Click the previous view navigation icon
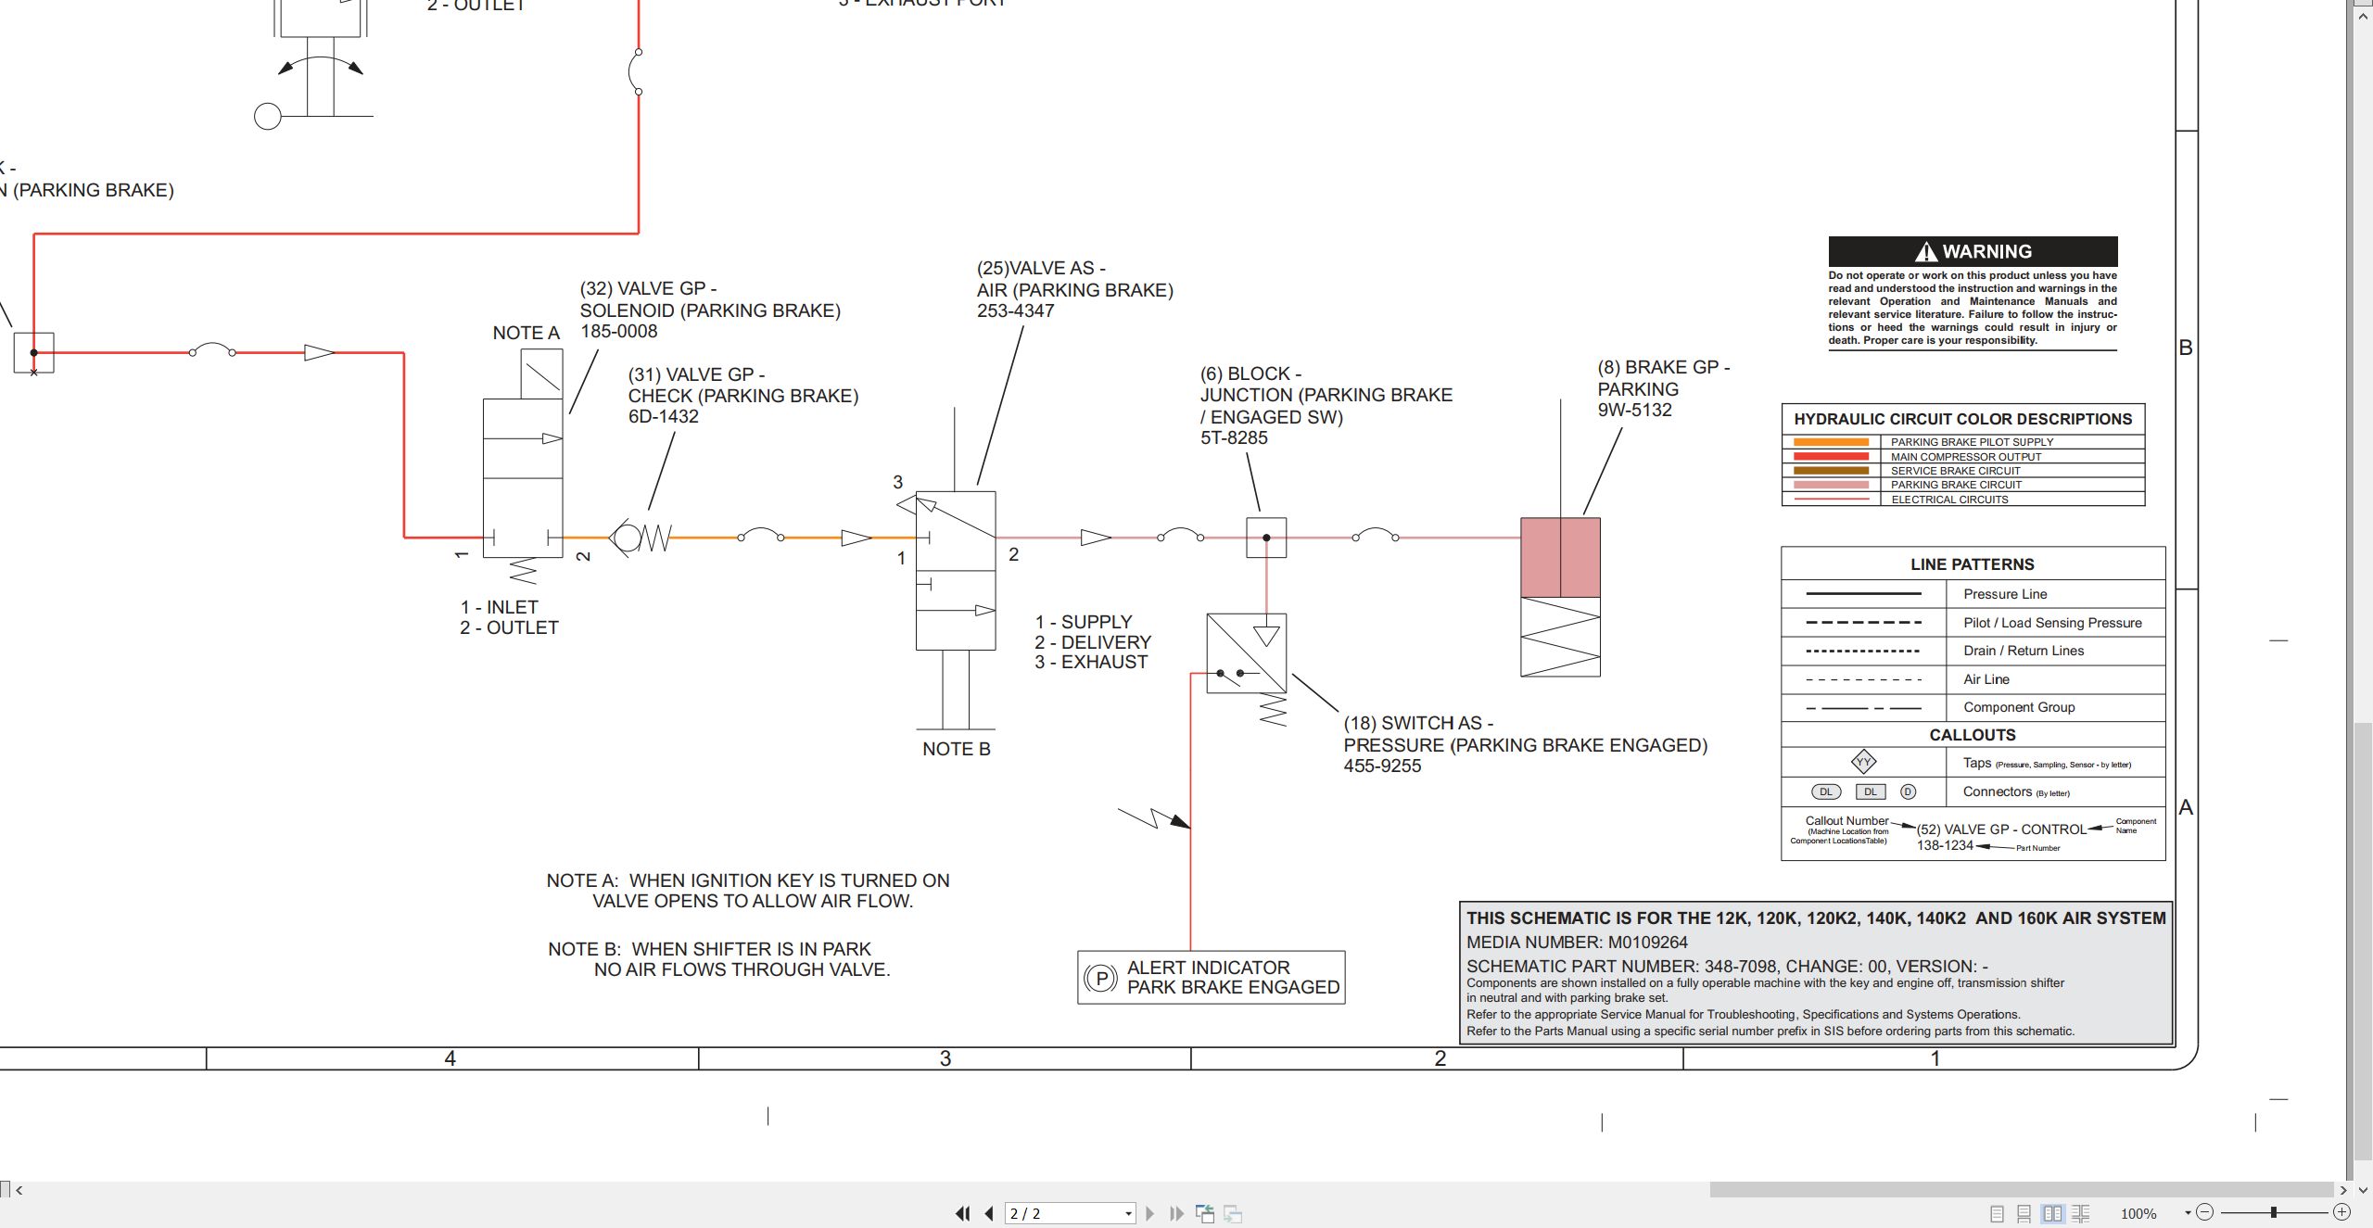The height and width of the screenshot is (1228, 2373). click(x=1205, y=1213)
